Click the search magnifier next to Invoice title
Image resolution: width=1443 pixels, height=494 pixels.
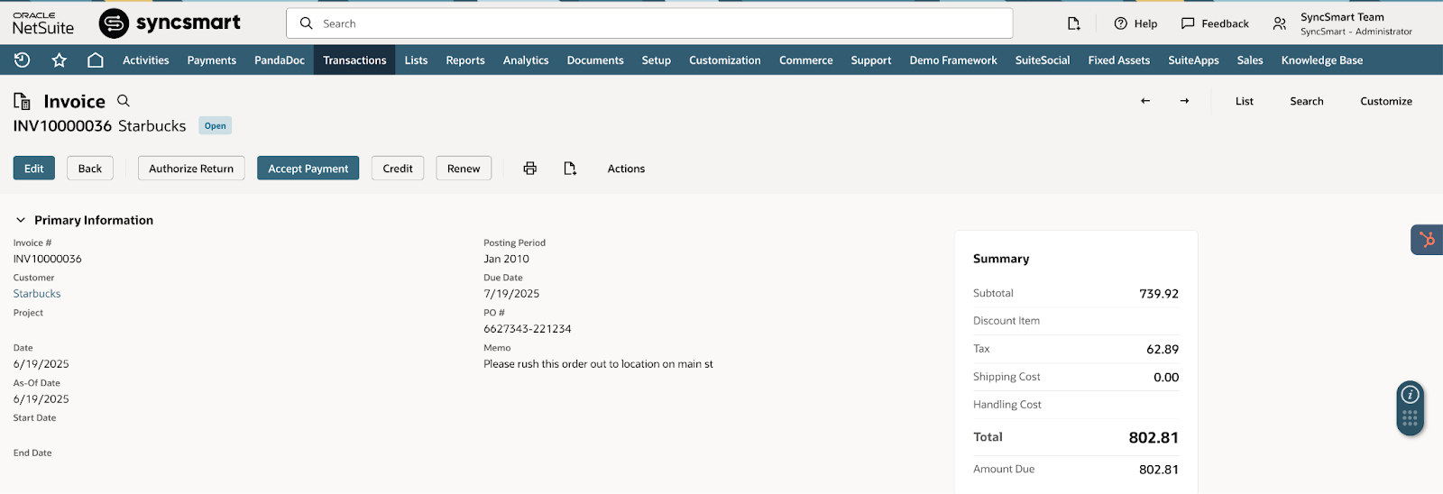[x=124, y=101]
